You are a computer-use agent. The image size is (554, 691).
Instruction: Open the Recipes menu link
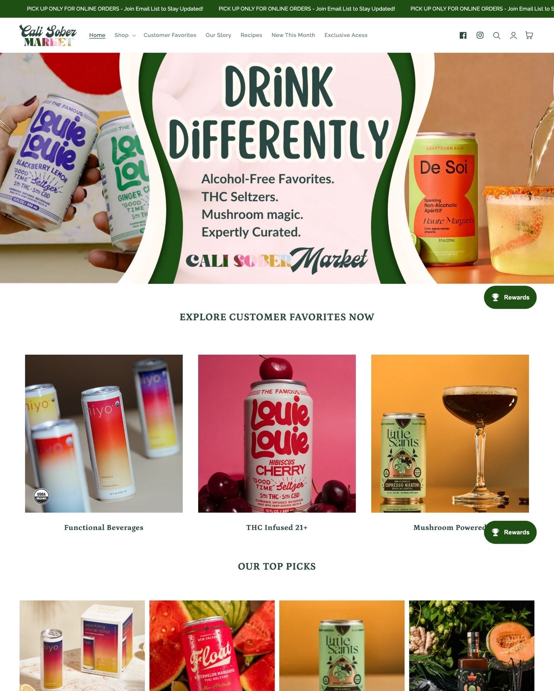(252, 35)
